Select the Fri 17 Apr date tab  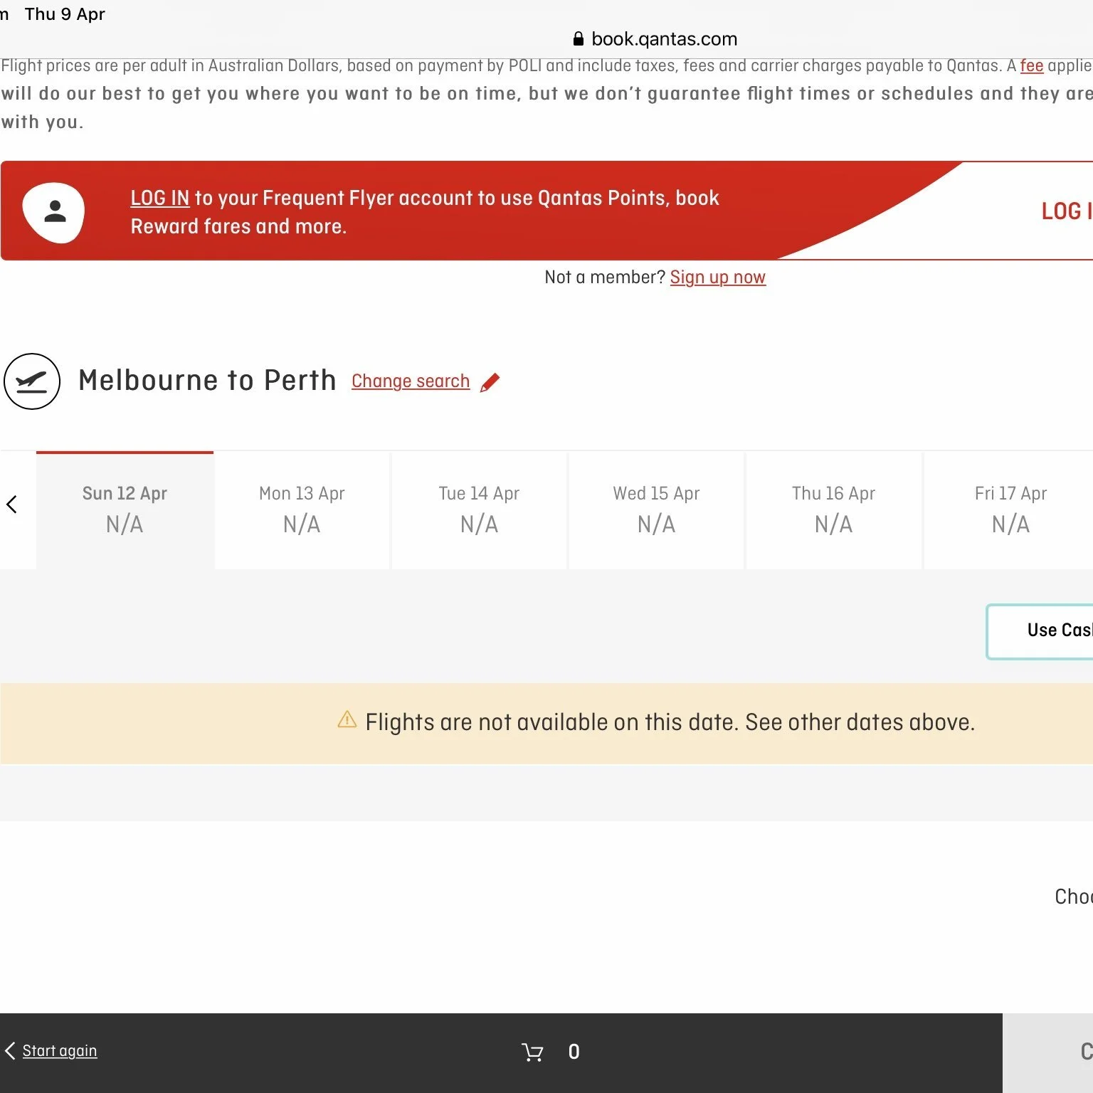[1009, 510]
